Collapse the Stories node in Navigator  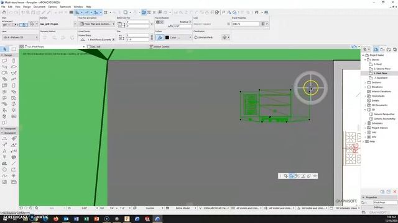pyautogui.click(x=366, y=59)
